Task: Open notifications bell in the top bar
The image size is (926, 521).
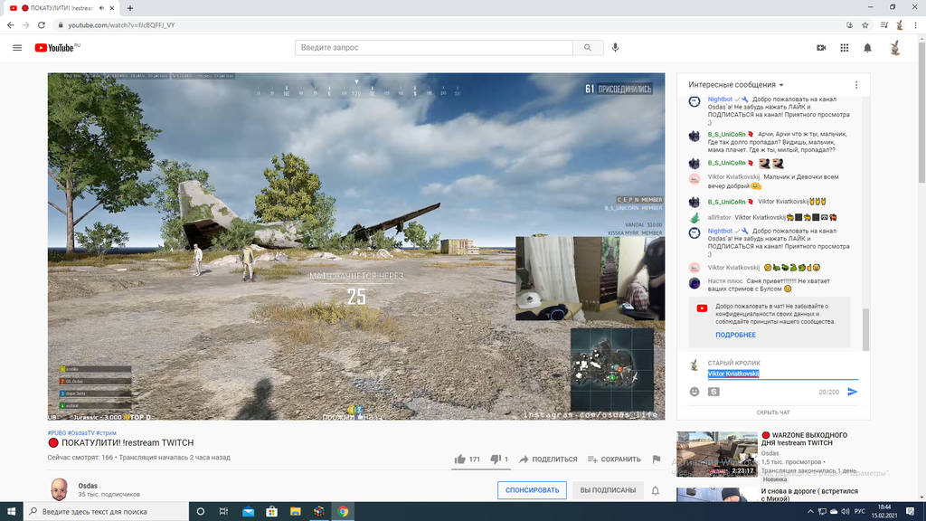Action: [868, 48]
